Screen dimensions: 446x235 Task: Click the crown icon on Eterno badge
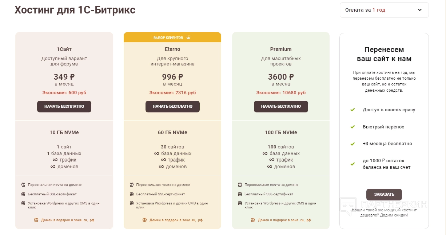point(188,37)
